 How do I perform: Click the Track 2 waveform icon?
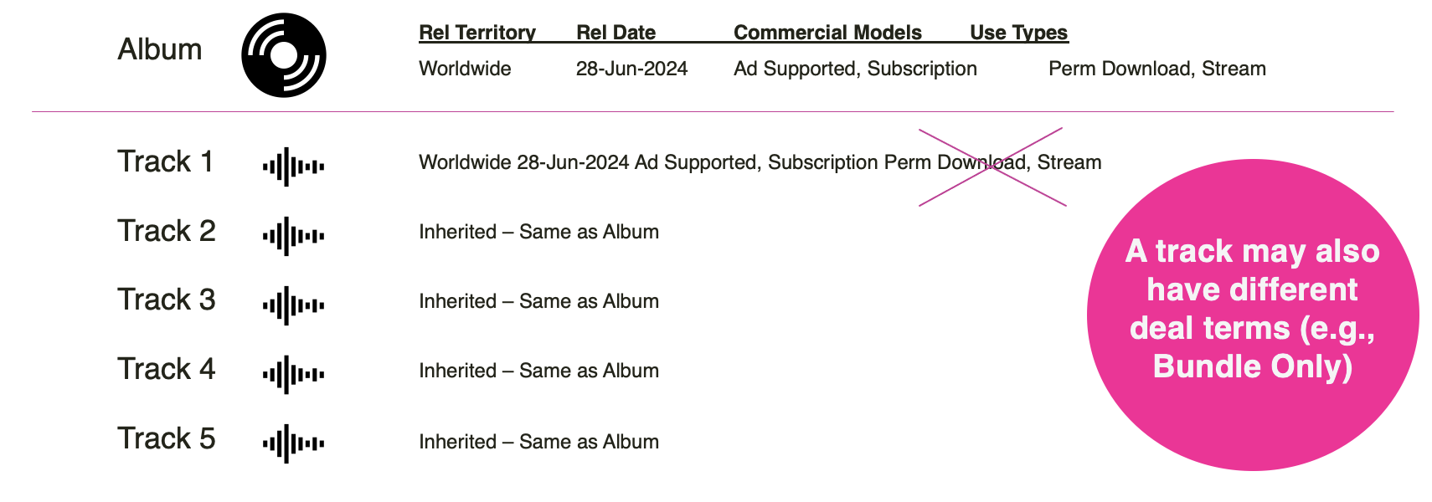[x=293, y=236]
